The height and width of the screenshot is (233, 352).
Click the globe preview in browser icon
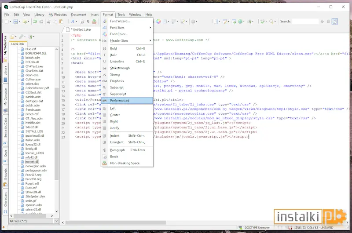coord(240,22)
